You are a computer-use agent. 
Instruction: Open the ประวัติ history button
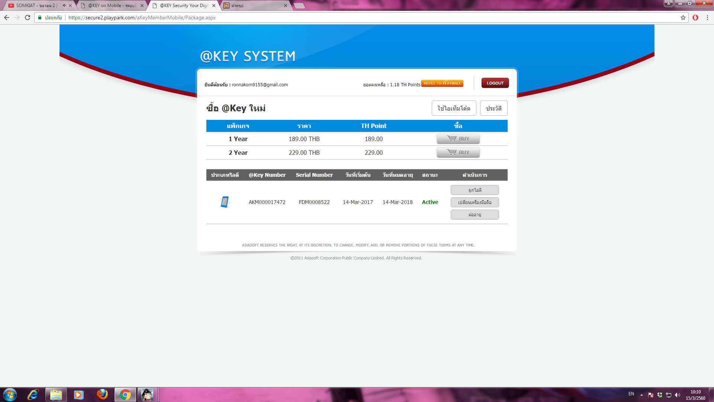(x=493, y=108)
